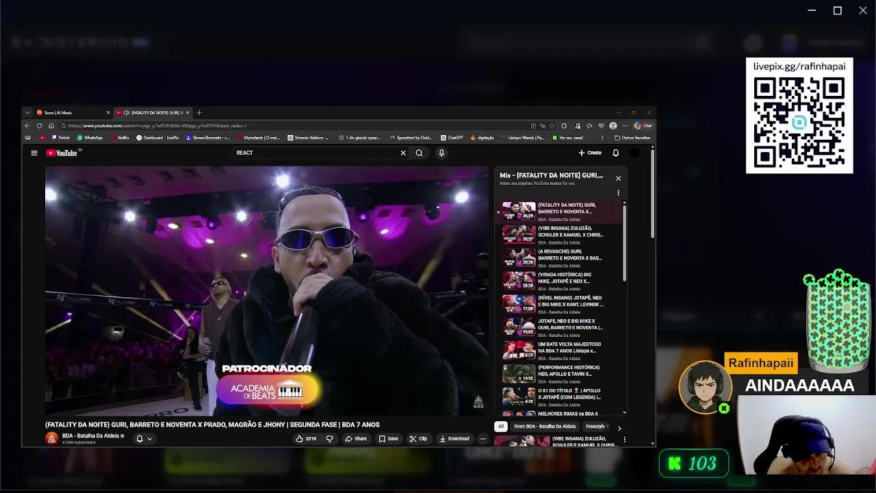Start voice search with microphone icon
This screenshot has width=876, height=493.
[441, 153]
